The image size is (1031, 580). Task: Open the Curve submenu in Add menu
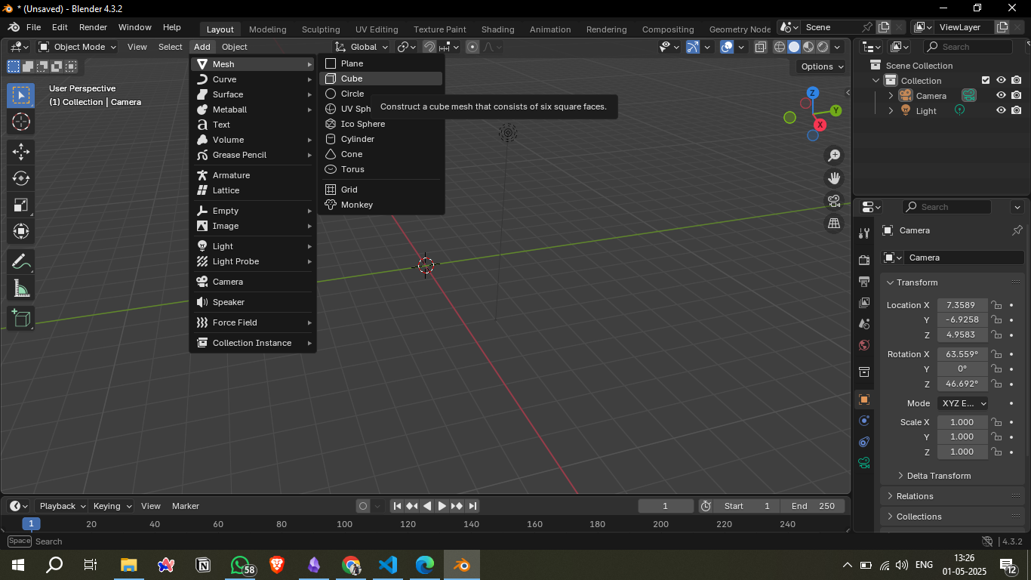click(x=253, y=79)
